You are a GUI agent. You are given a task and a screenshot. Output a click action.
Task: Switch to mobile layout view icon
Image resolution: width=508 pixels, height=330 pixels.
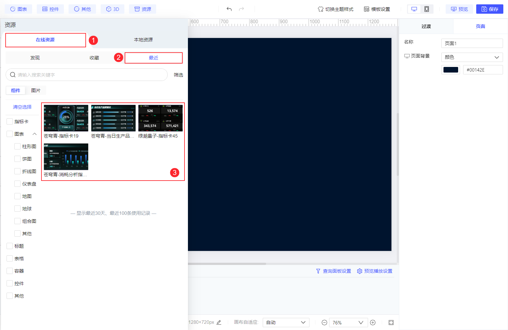[427, 9]
